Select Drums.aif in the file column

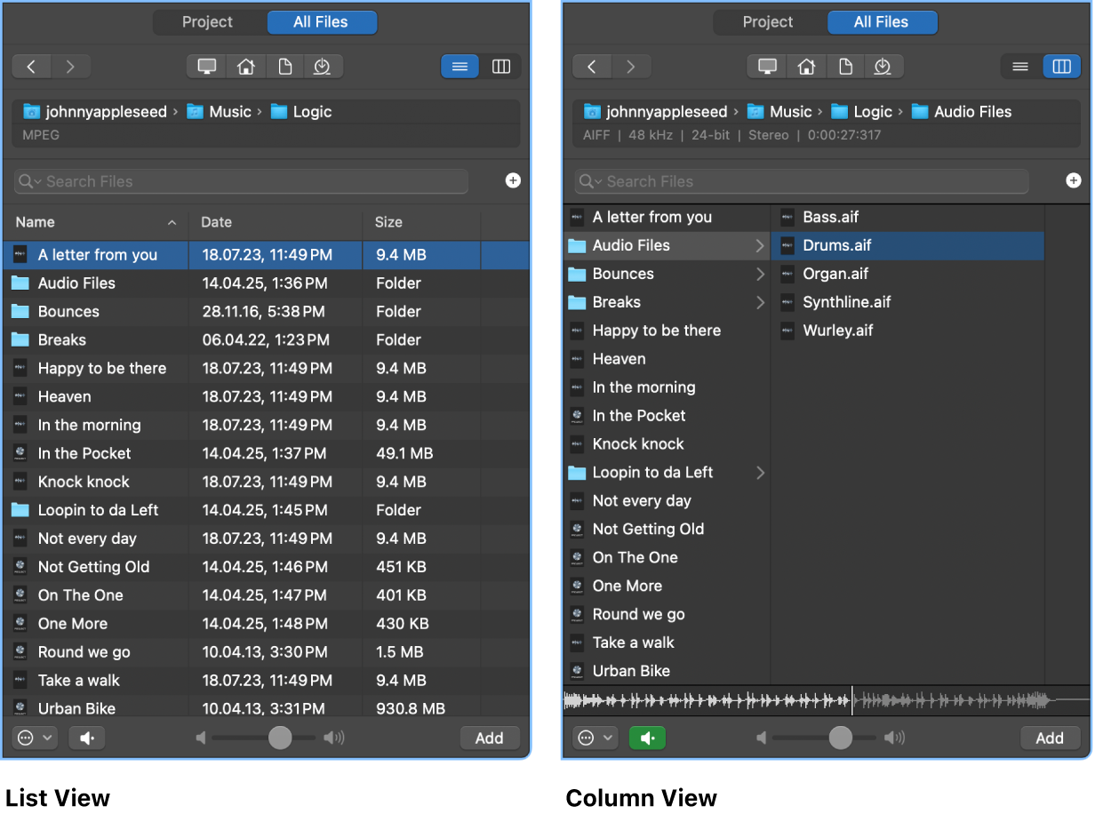pos(907,245)
